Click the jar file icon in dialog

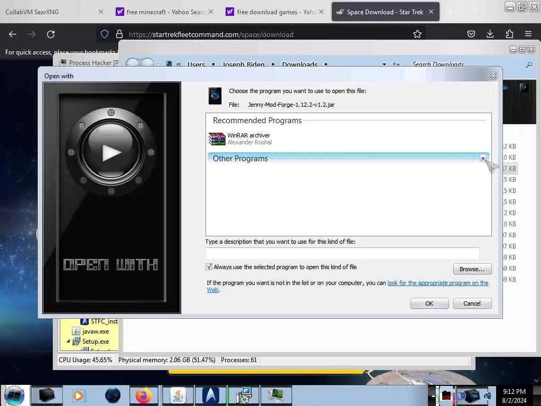point(214,96)
